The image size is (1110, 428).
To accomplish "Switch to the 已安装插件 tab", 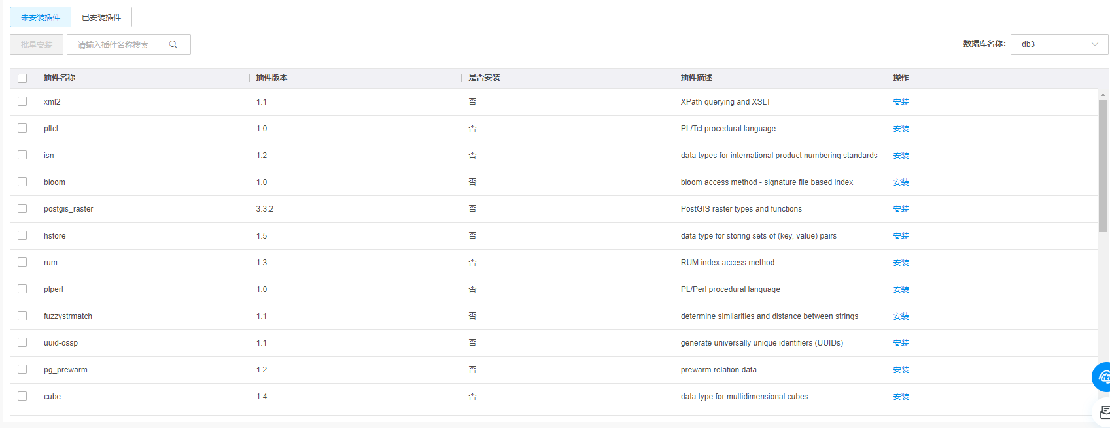I will click(x=101, y=18).
